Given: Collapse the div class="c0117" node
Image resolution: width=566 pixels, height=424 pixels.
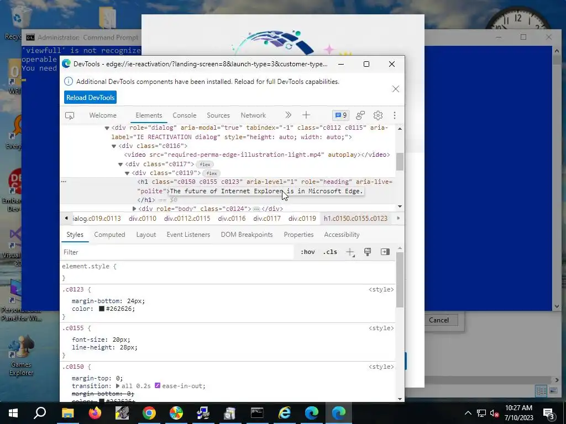Looking at the screenshot, I should 120,165.
